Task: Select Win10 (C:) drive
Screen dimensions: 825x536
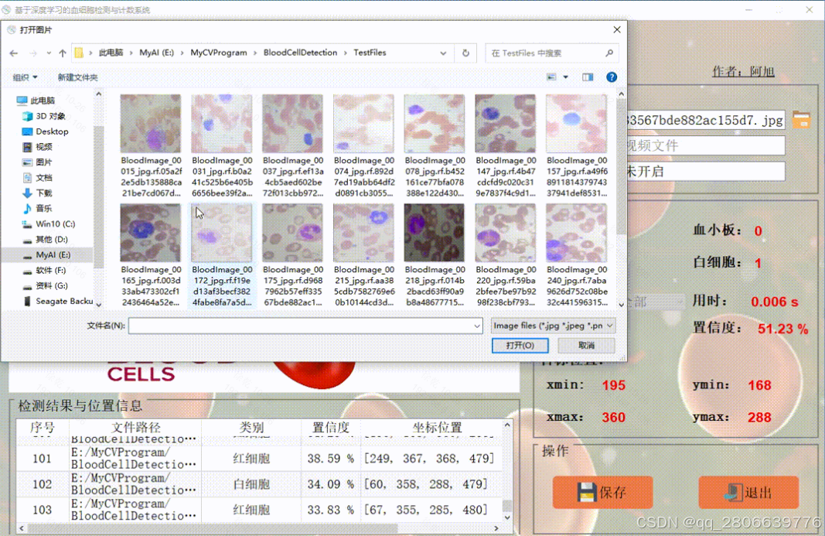Action: (49, 224)
